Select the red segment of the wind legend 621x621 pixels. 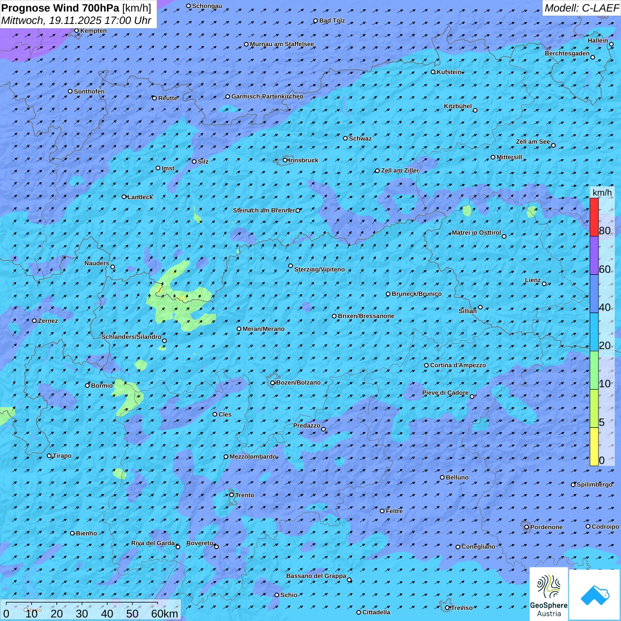click(x=594, y=217)
